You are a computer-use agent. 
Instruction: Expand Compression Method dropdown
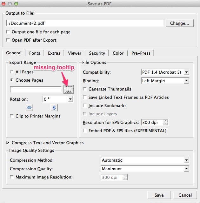click(145, 160)
